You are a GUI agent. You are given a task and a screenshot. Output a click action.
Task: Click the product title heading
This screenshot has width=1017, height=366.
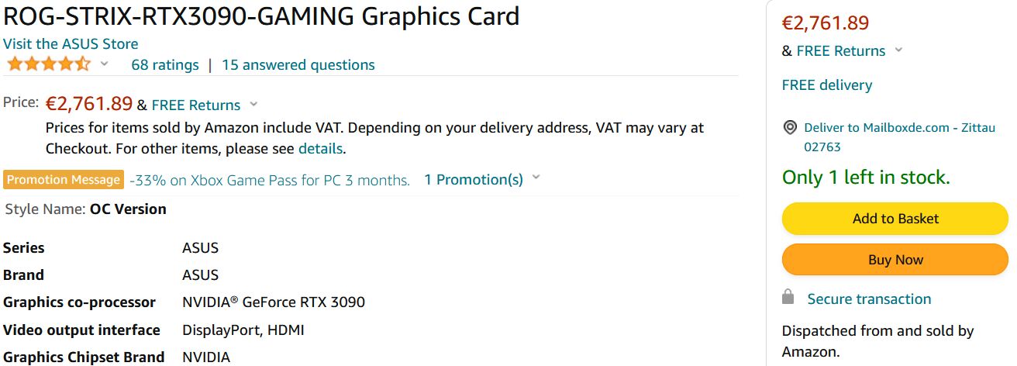tap(261, 16)
